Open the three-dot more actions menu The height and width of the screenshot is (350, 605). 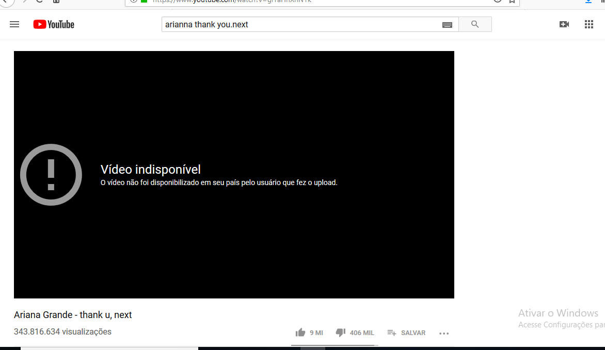click(444, 333)
